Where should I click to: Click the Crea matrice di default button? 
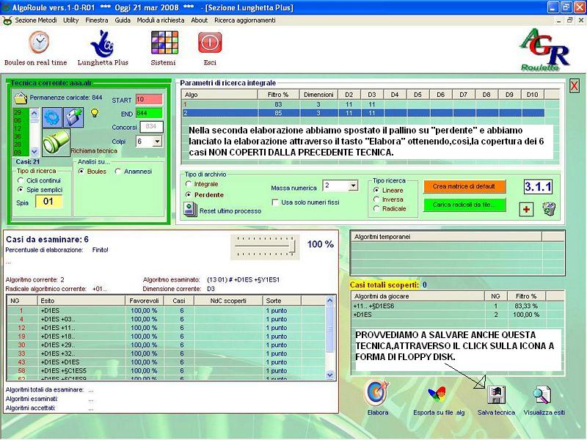tap(464, 186)
